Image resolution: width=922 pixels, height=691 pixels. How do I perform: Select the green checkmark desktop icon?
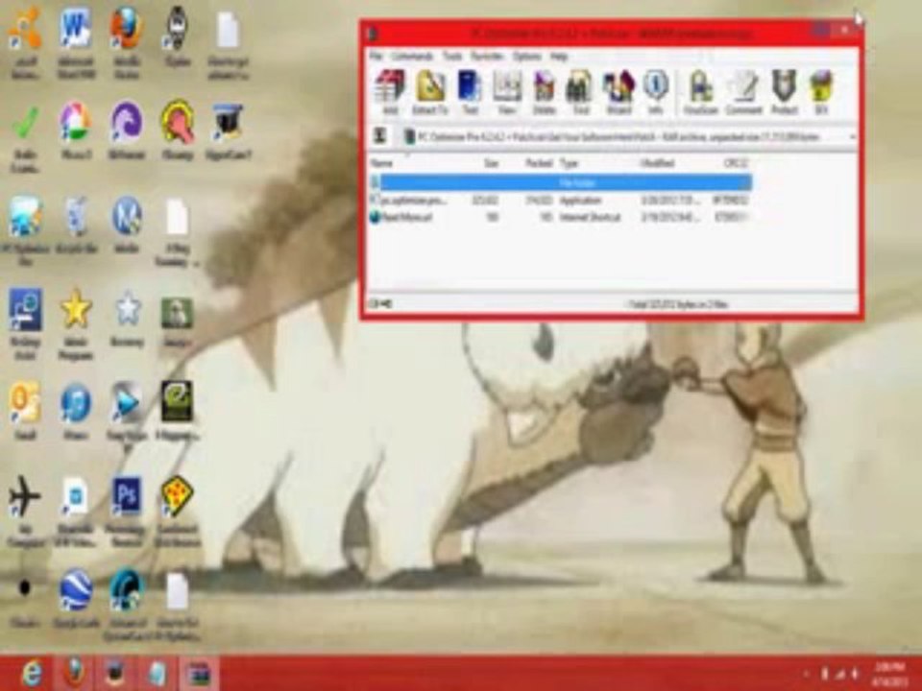point(25,138)
